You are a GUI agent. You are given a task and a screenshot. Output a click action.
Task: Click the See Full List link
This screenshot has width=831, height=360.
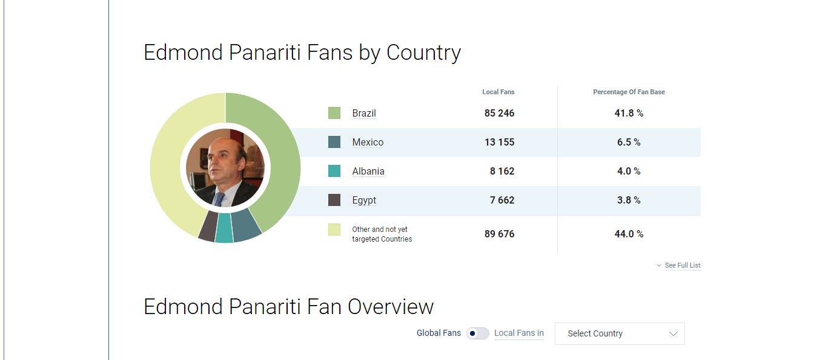(683, 265)
